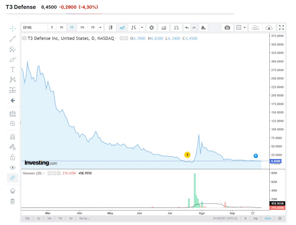
Task: Open chart settings gear in toolbar
Action: pos(151,27)
